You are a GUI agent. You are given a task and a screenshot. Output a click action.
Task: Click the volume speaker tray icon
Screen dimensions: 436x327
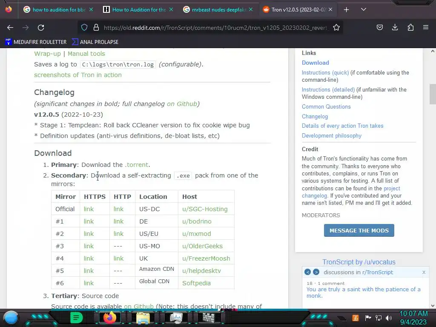tap(388, 318)
